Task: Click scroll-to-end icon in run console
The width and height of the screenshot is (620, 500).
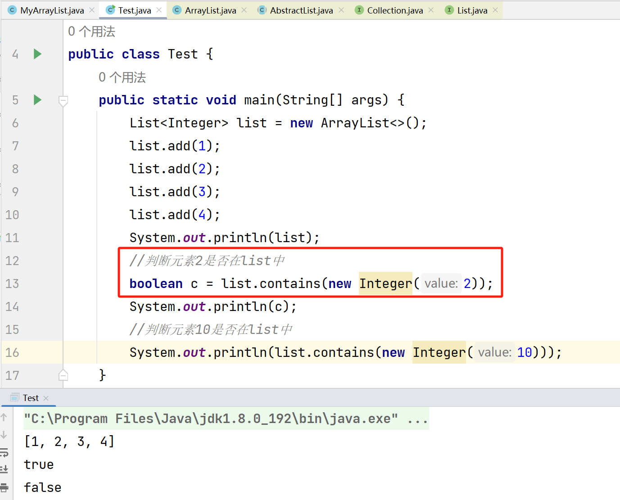Action: [x=4, y=469]
